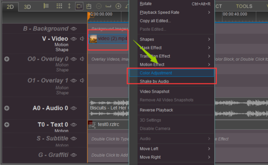Mute the Overlay 1 track speaker
Viewport: 268px width, 165px height.
coord(82,80)
